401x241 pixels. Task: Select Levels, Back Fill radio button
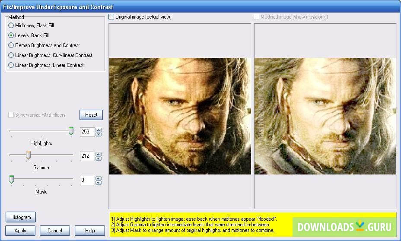pos(11,35)
